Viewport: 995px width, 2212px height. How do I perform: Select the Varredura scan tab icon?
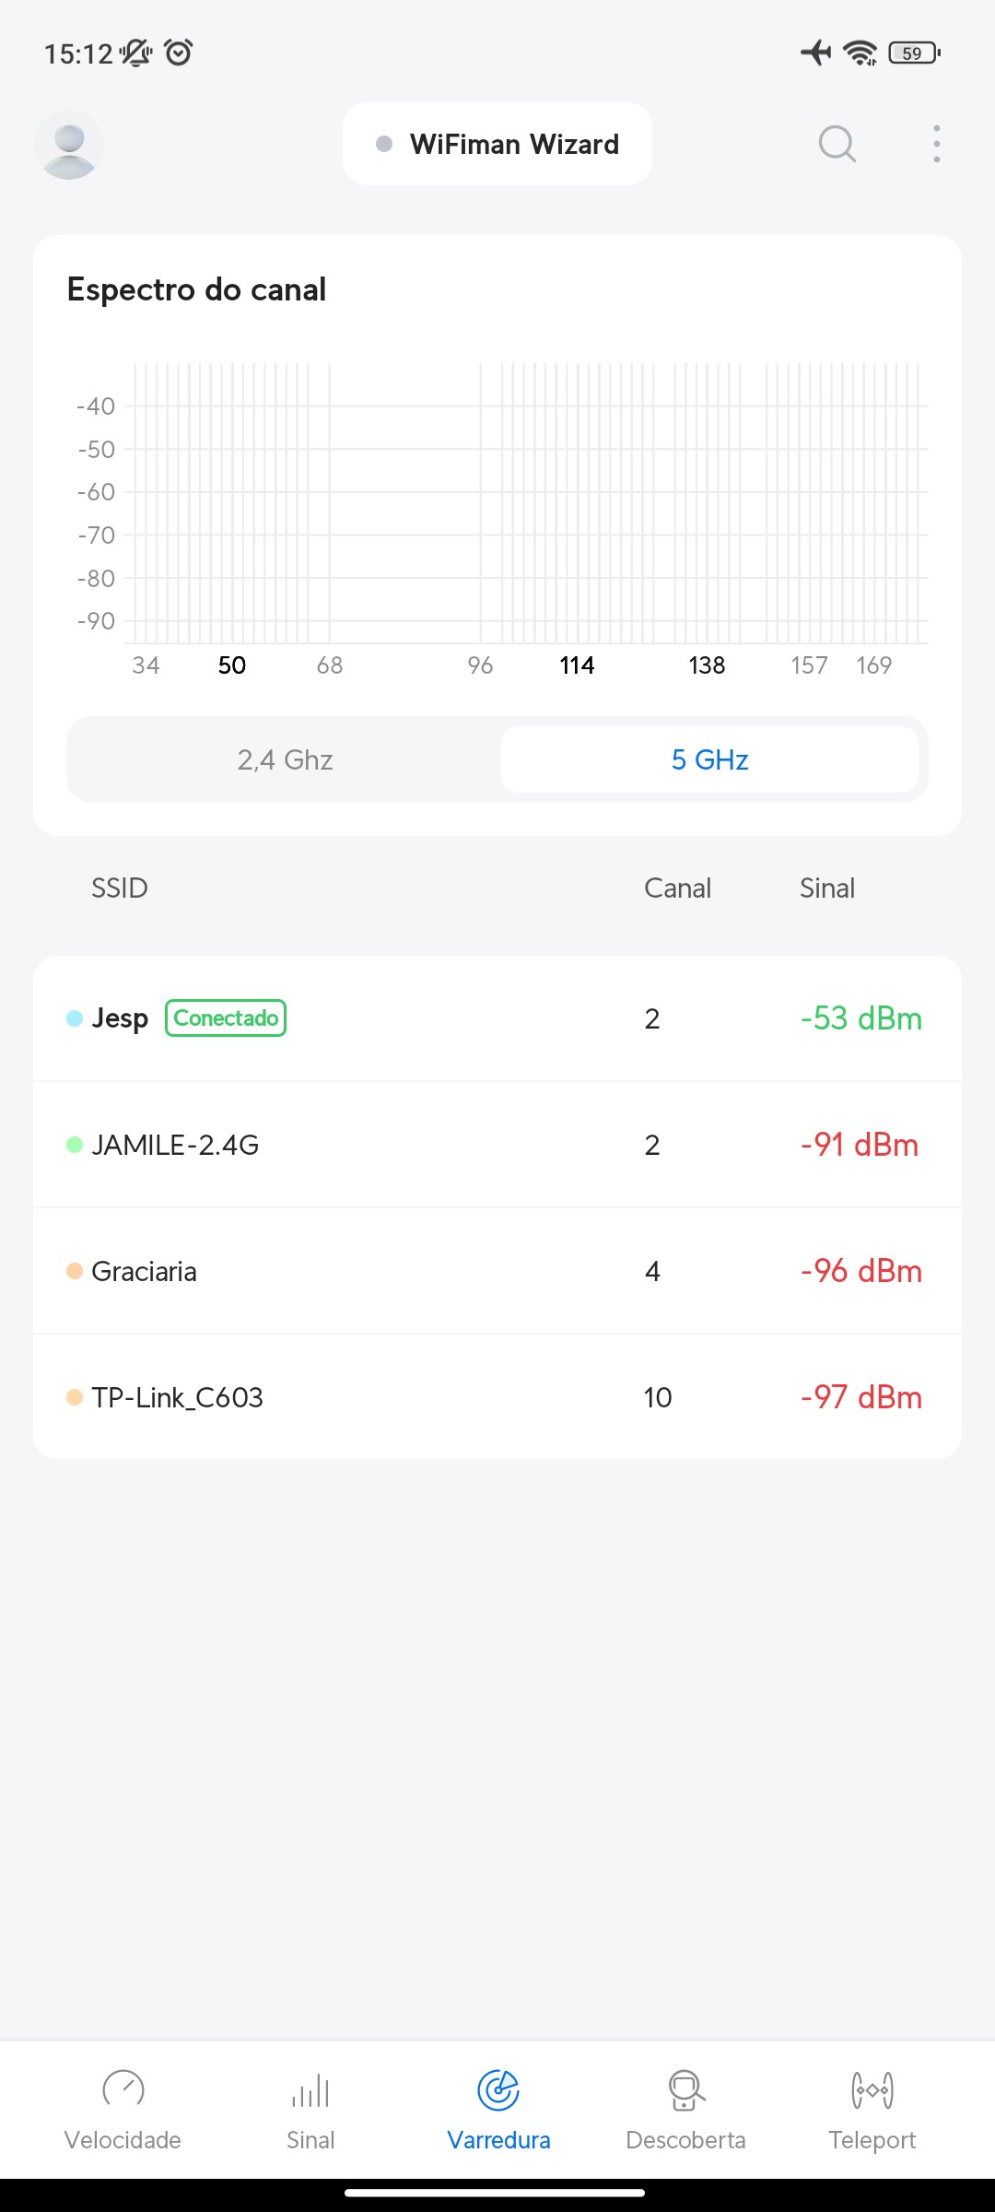[498, 2090]
